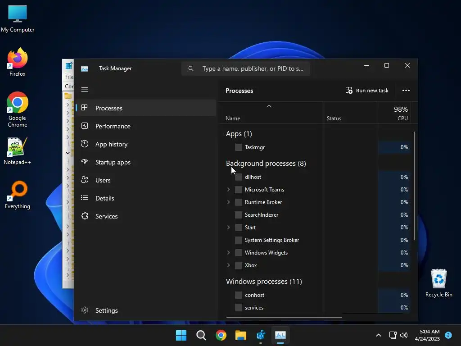Click the Settings gear icon in Task Manager
Image resolution: width=461 pixels, height=346 pixels.
pyautogui.click(x=84, y=310)
